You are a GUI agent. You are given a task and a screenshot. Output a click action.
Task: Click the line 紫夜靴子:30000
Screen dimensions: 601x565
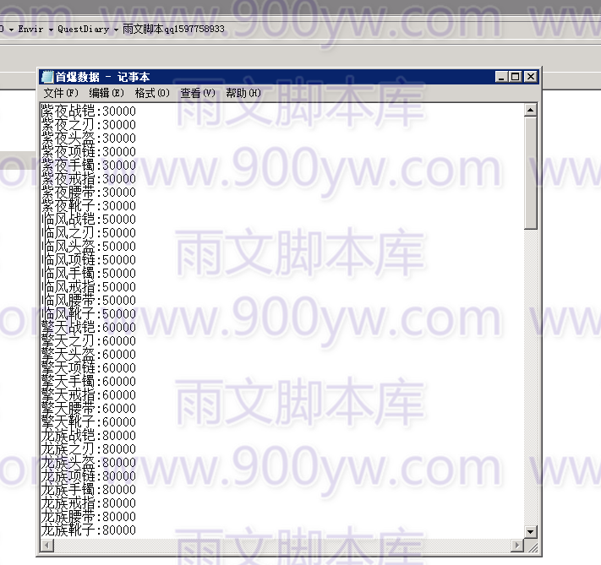coord(89,206)
